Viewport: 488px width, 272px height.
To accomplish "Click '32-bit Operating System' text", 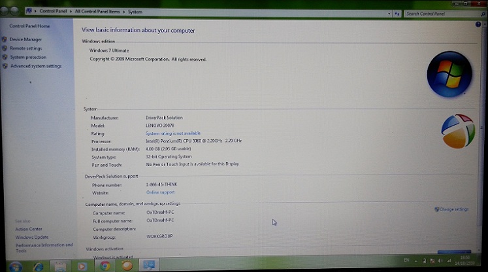I will (169, 157).
